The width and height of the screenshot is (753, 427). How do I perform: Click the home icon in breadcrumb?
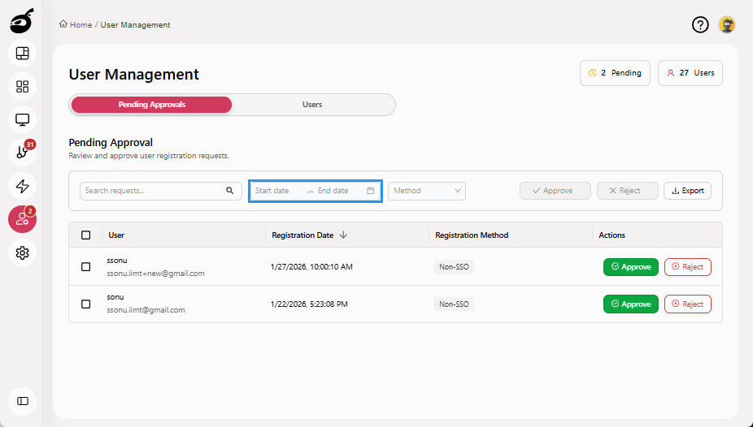coord(63,24)
